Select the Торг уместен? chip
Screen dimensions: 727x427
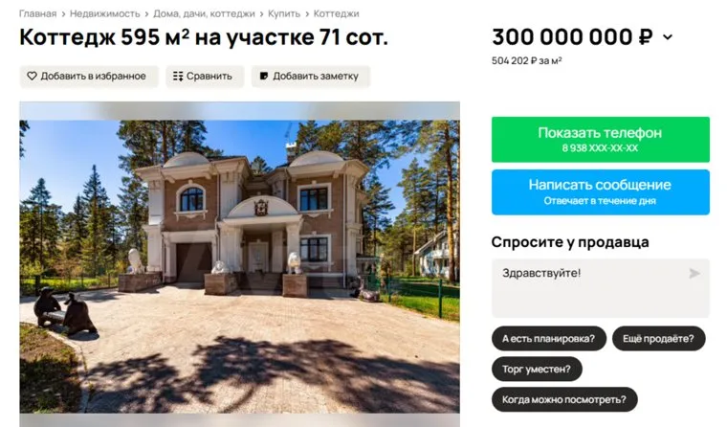[x=537, y=369]
